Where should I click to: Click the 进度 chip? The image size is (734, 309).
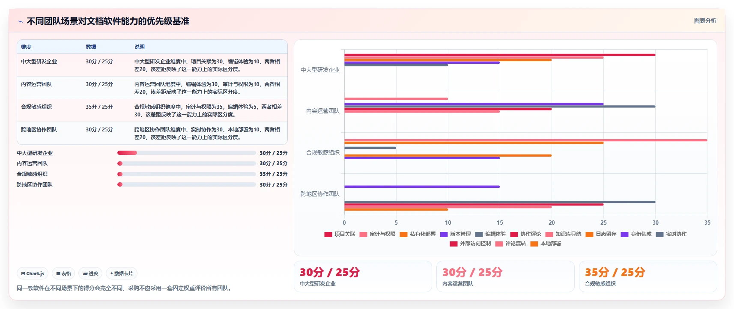[90, 273]
